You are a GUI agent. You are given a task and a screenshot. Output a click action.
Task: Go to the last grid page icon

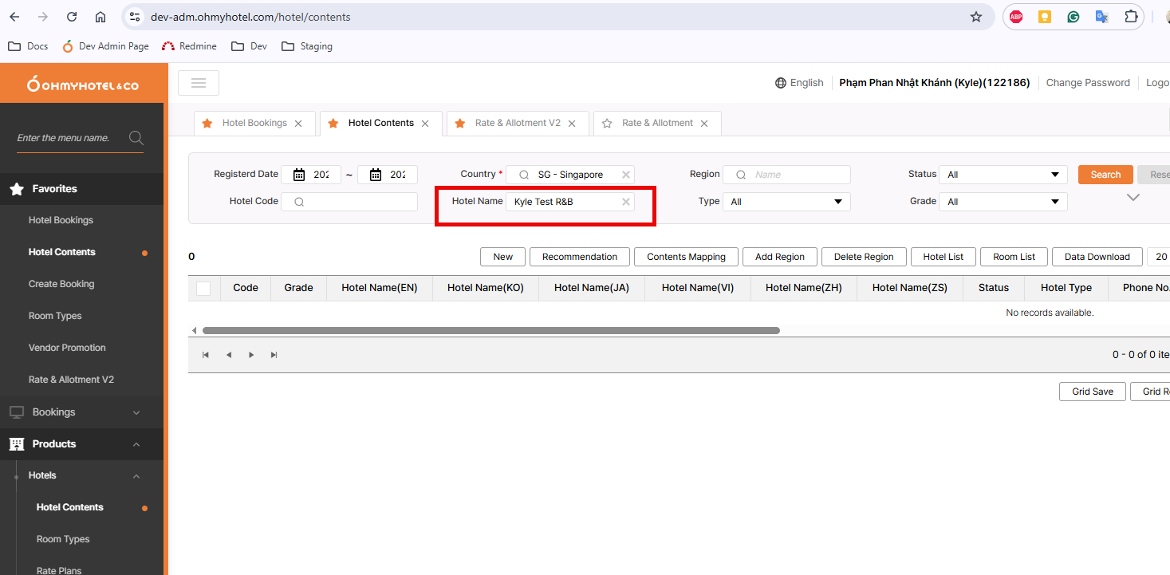click(274, 355)
